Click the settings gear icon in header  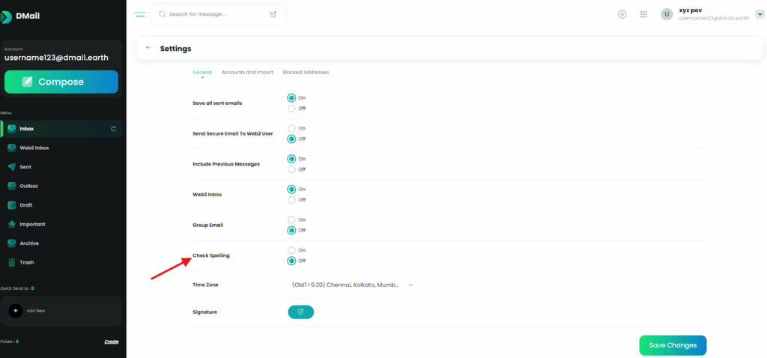pos(622,14)
